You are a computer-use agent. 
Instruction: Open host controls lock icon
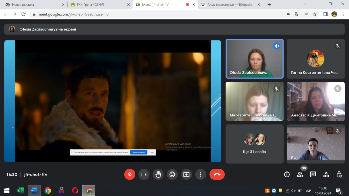[x=339, y=174]
